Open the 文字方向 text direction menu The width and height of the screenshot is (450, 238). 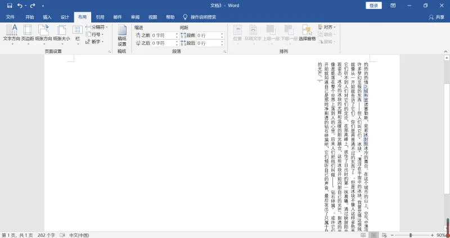(12, 34)
